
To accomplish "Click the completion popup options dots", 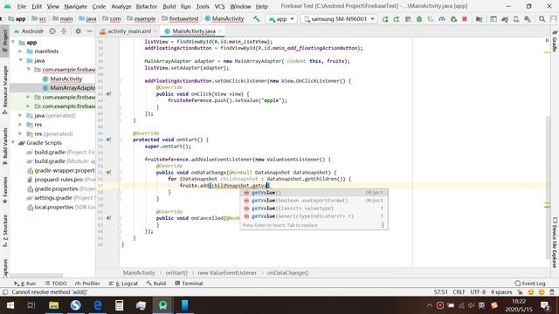I will point(383,225).
